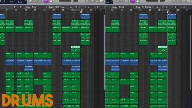
Task: Toggle purple Count-in 1234 button in right window
Action: (x=133, y=1)
